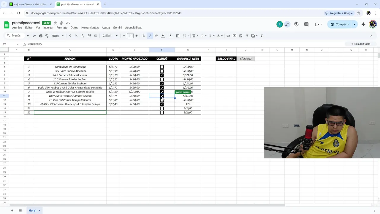This screenshot has width=380, height=214.
Task: Toggle strikethrough formatting
Action: (156, 36)
